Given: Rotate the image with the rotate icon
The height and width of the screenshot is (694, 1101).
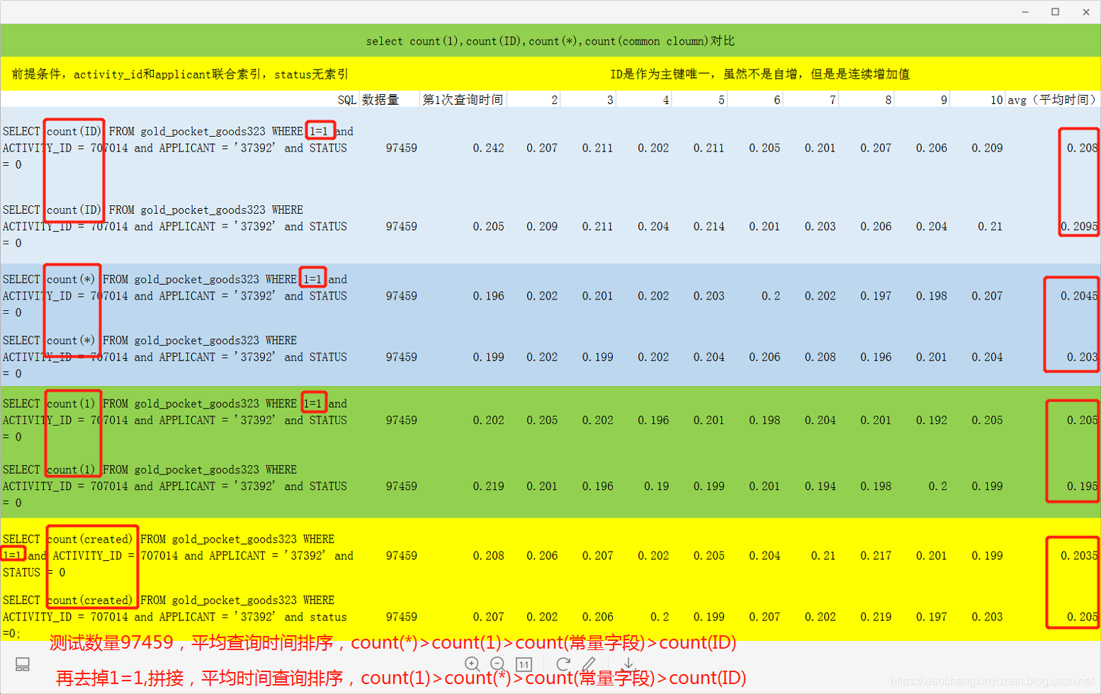Looking at the screenshot, I should coord(563,664).
